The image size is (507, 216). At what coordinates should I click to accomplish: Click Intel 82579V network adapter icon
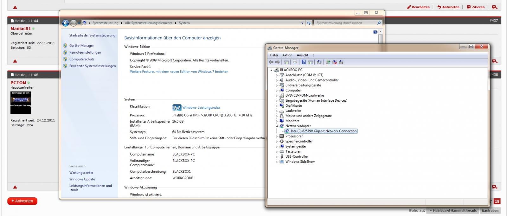coord(287,131)
